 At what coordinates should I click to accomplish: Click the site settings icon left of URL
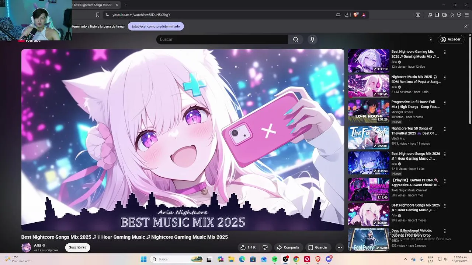[x=107, y=15]
